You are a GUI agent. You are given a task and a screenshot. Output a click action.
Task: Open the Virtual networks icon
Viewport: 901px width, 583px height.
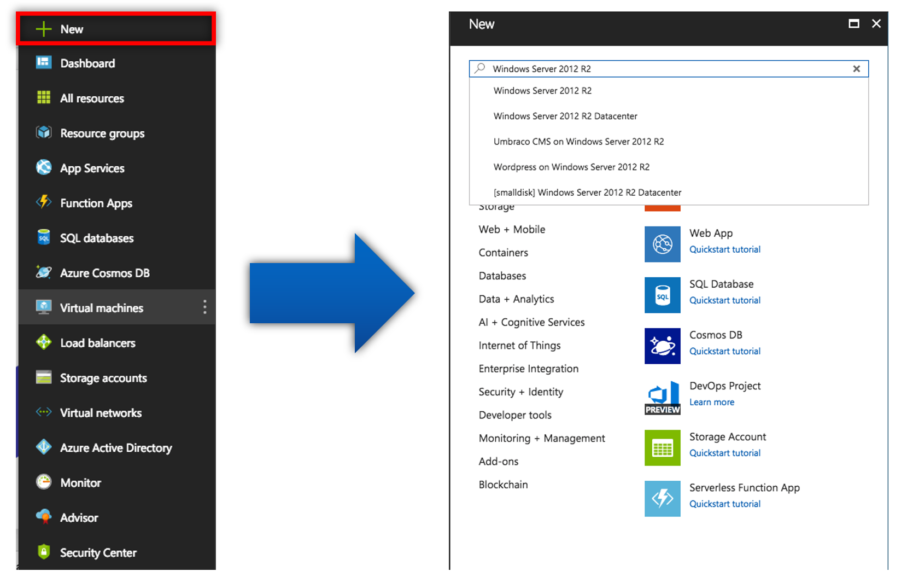coord(44,412)
